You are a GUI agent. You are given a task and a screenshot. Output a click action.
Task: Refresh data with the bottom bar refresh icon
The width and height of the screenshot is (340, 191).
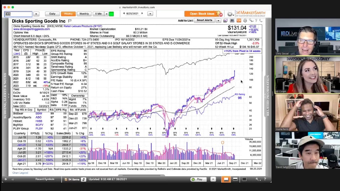83,179
